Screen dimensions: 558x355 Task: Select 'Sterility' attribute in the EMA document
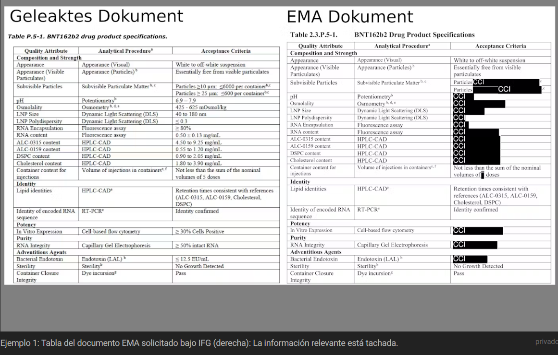[x=299, y=266]
